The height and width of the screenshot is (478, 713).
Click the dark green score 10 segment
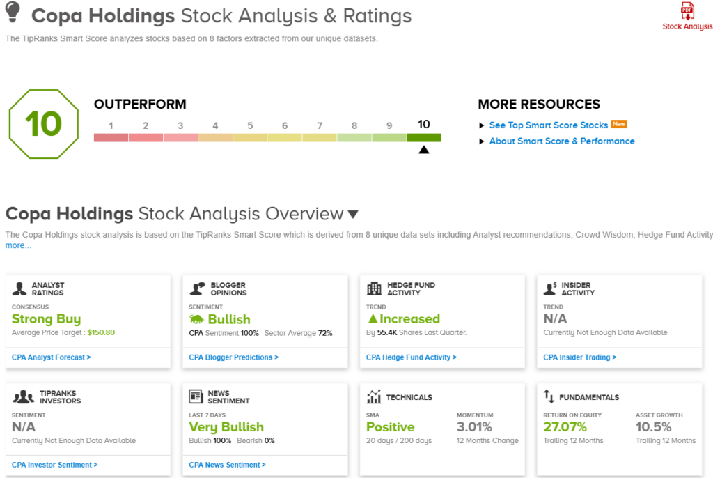pos(424,137)
